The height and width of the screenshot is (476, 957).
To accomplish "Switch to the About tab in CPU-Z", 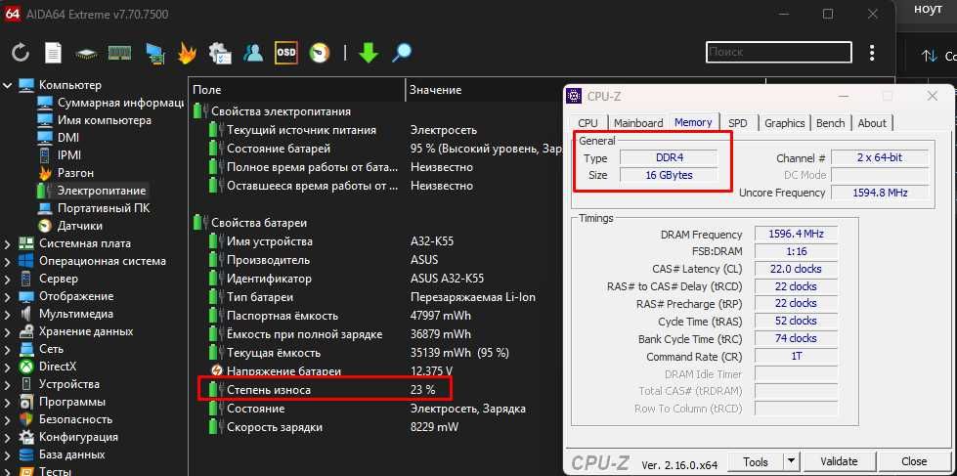I will tap(872, 122).
